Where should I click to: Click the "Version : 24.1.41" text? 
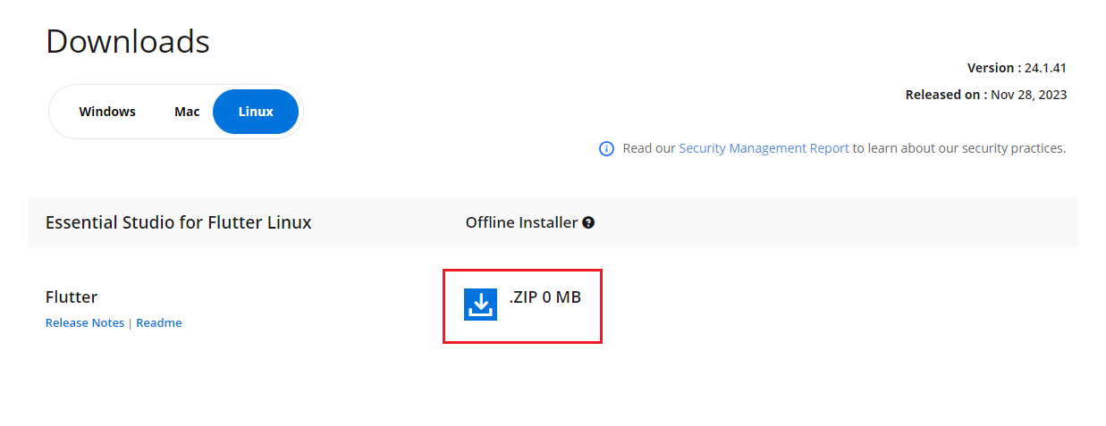click(1017, 68)
